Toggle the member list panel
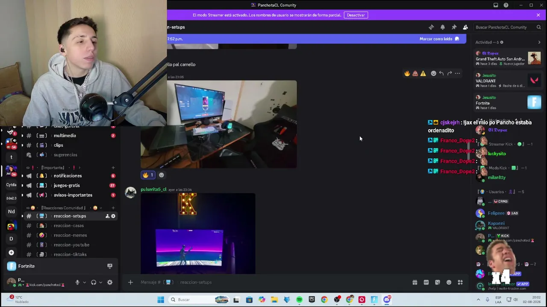 465,27
